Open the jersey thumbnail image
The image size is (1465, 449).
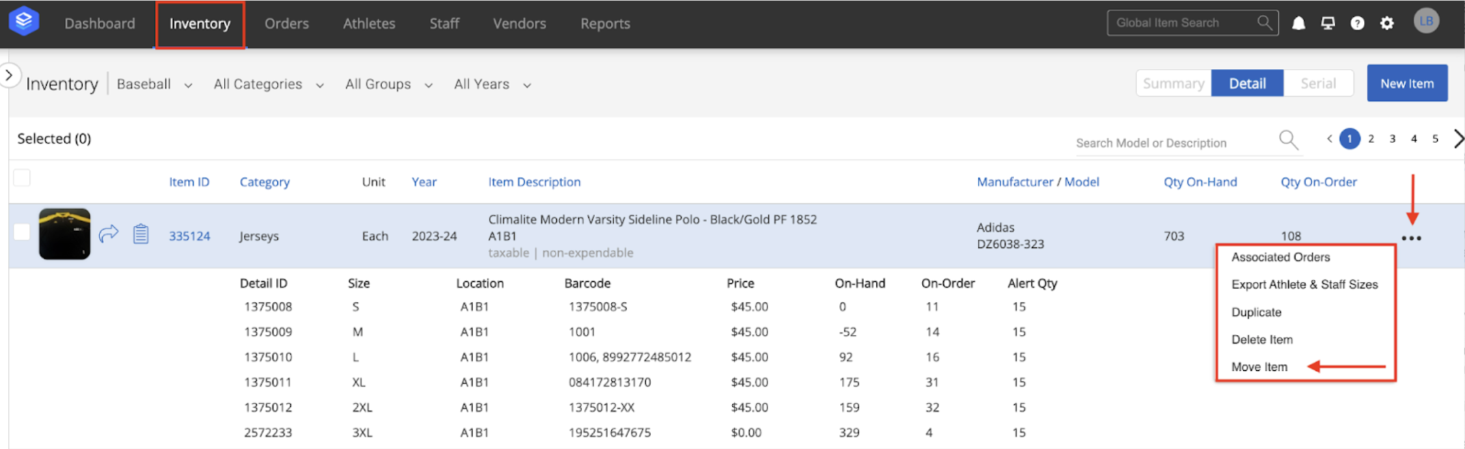coord(64,234)
